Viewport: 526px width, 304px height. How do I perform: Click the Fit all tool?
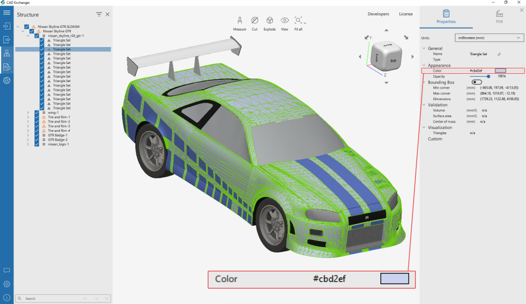(x=298, y=24)
